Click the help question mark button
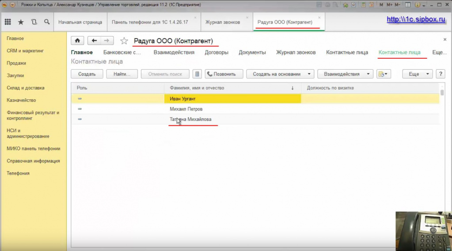Image resolution: width=452 pixels, height=251 pixels. click(440, 74)
